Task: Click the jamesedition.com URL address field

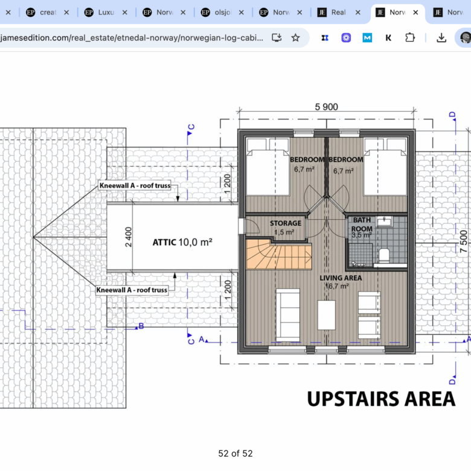Action: pos(132,37)
